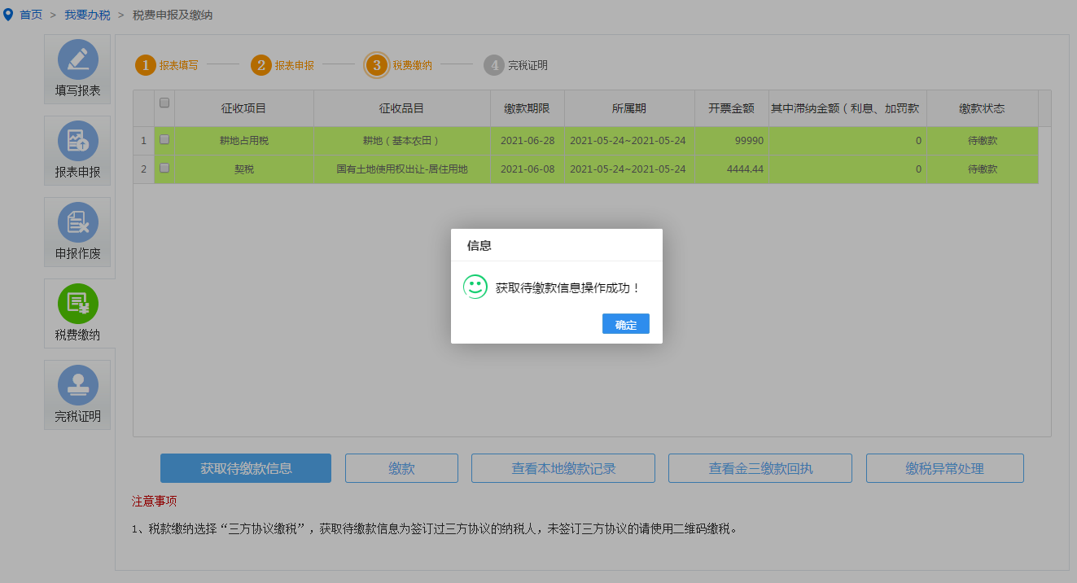Click the 缴款期限 column header
The width and height of the screenshot is (1077, 583).
click(x=528, y=108)
